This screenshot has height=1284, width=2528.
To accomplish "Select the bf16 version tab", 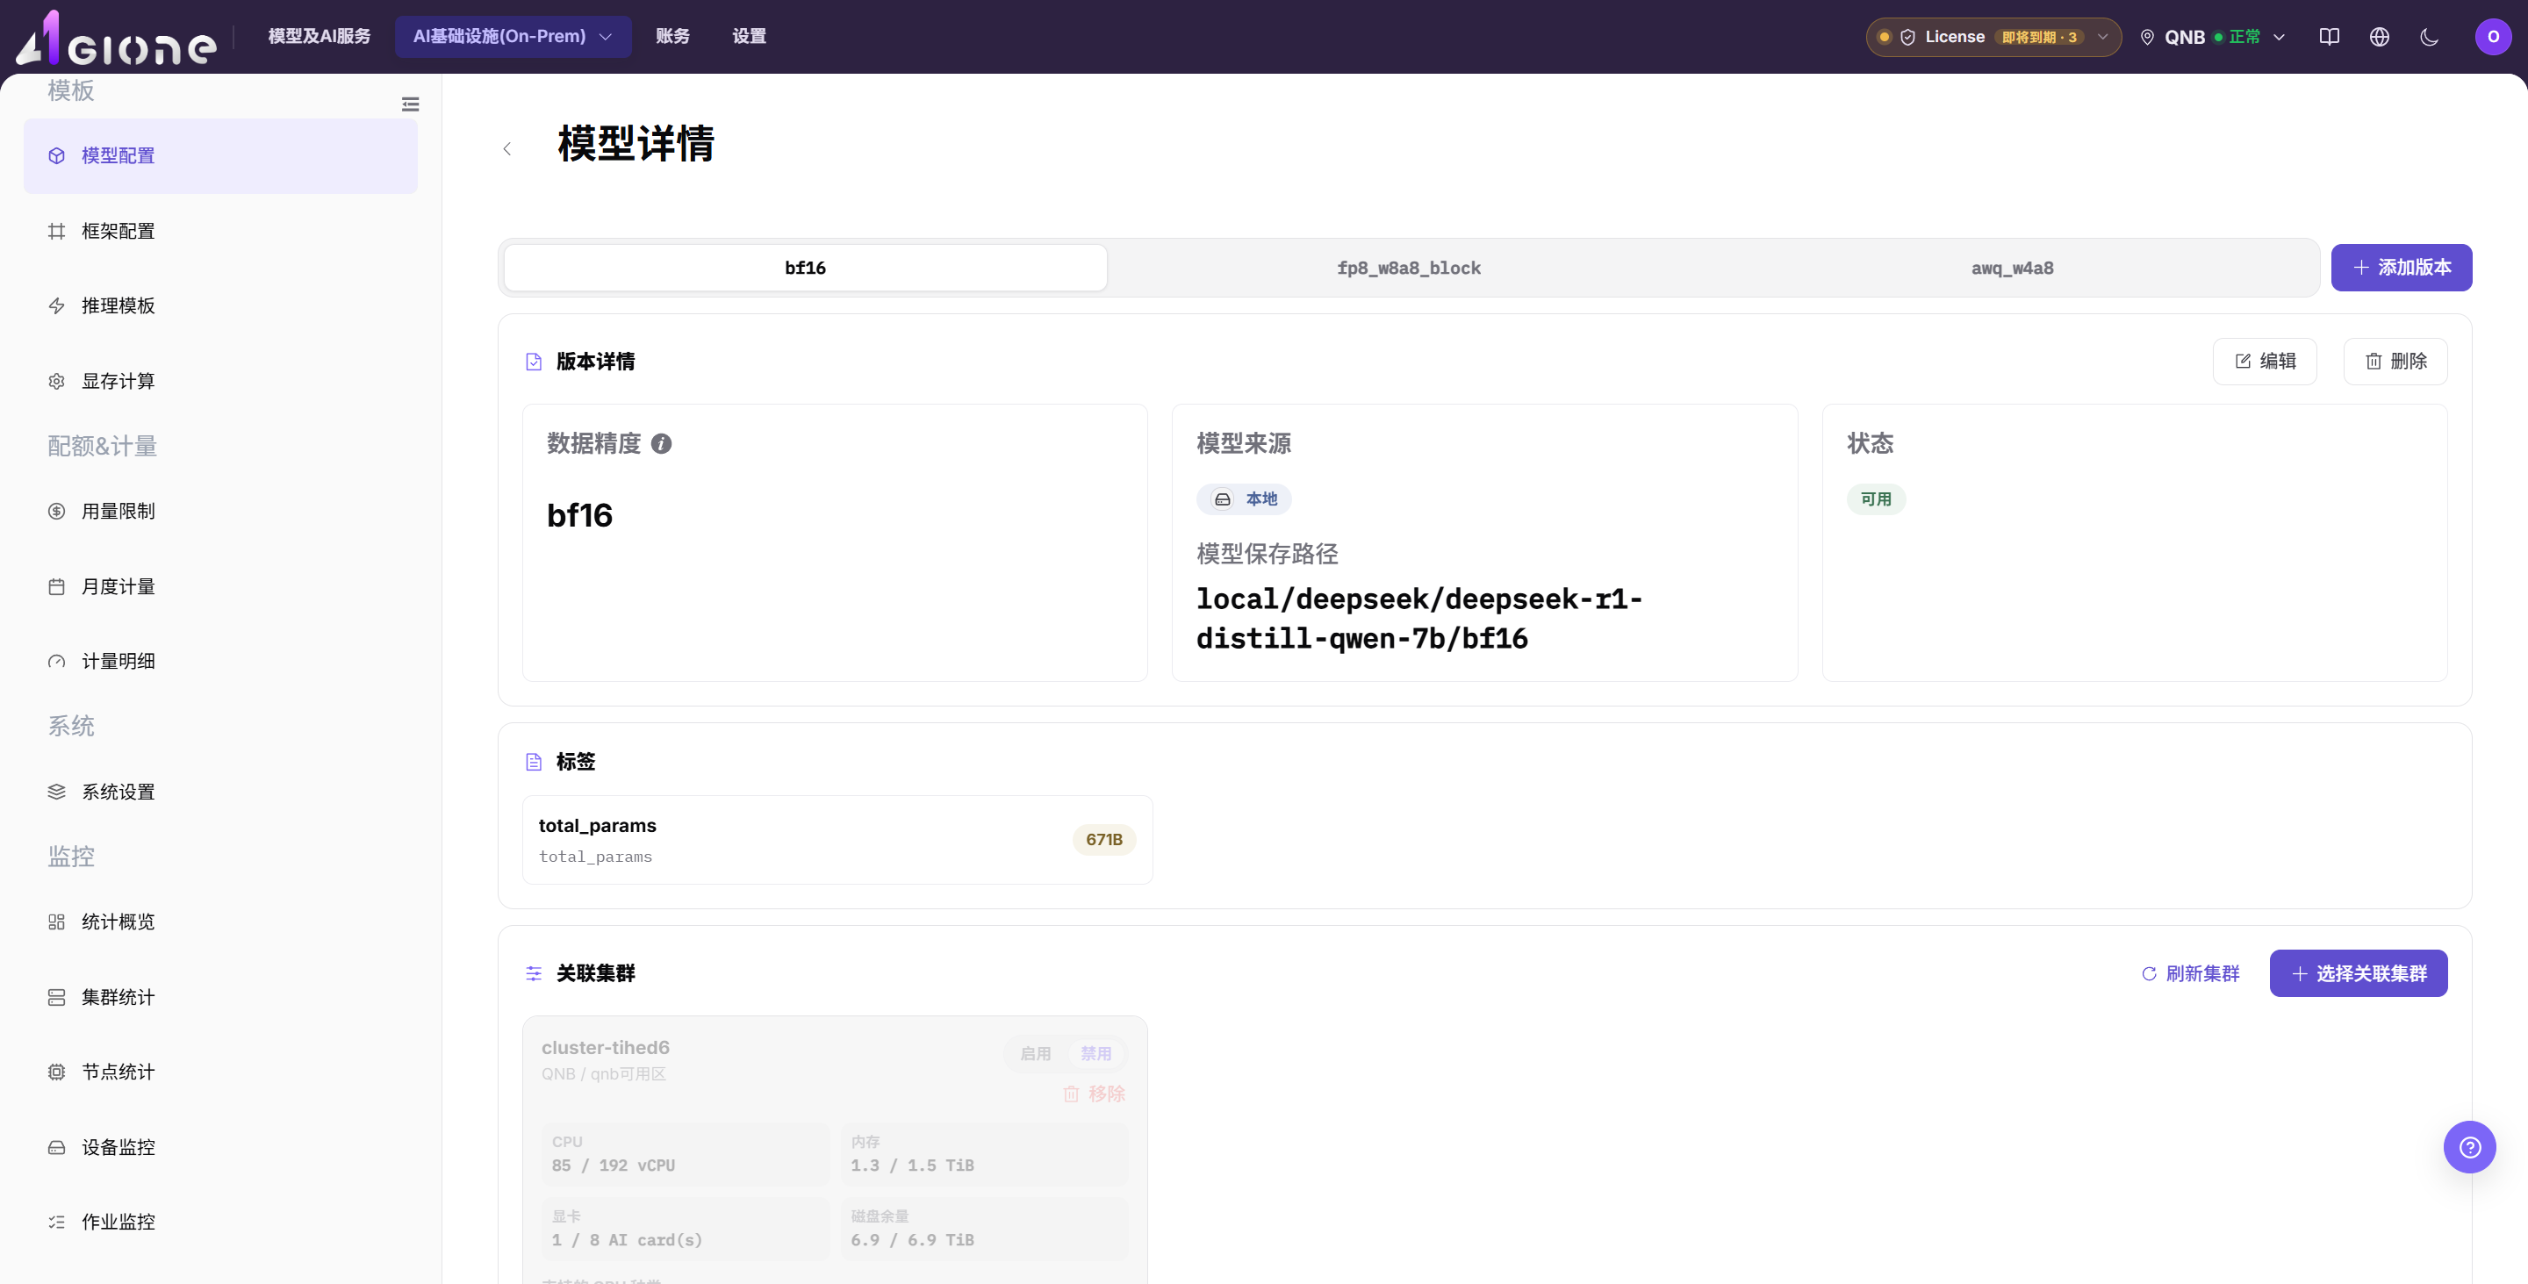I will tap(806, 268).
